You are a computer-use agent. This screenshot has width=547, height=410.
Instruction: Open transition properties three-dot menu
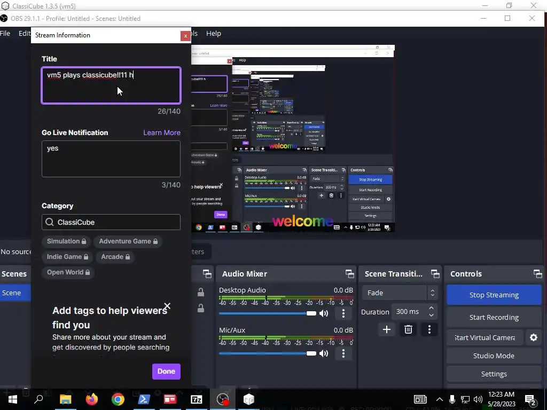point(429,329)
